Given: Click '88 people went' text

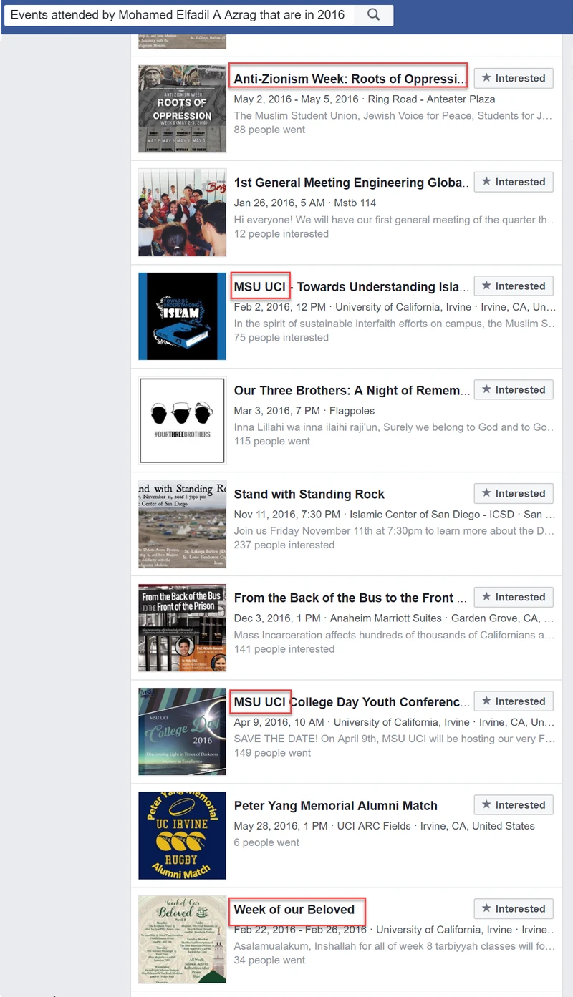Looking at the screenshot, I should 269,130.
